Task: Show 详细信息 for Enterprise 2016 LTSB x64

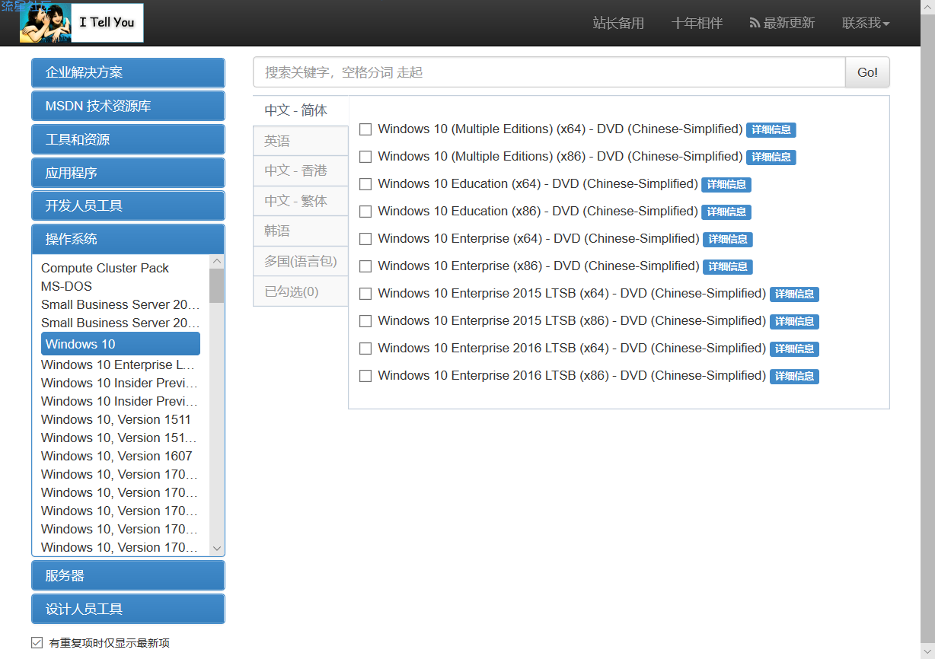Action: [794, 349]
